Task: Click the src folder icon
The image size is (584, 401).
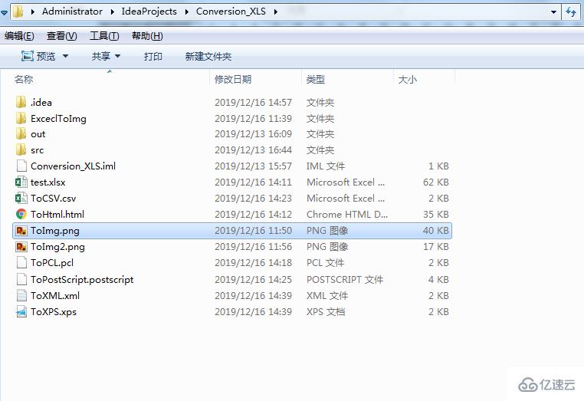Action: (21, 150)
